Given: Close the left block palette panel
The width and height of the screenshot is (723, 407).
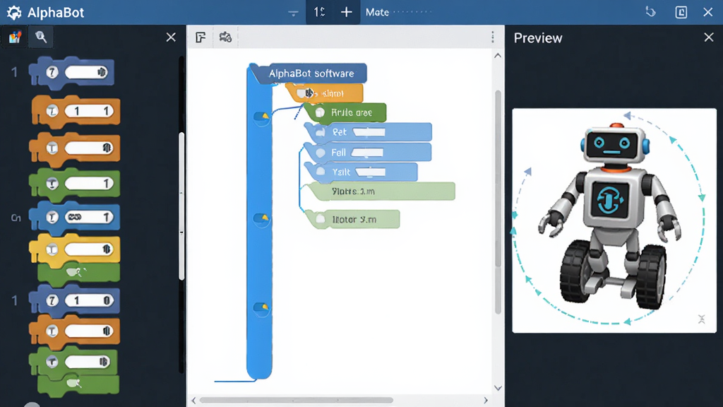Looking at the screenshot, I should pyautogui.click(x=171, y=37).
